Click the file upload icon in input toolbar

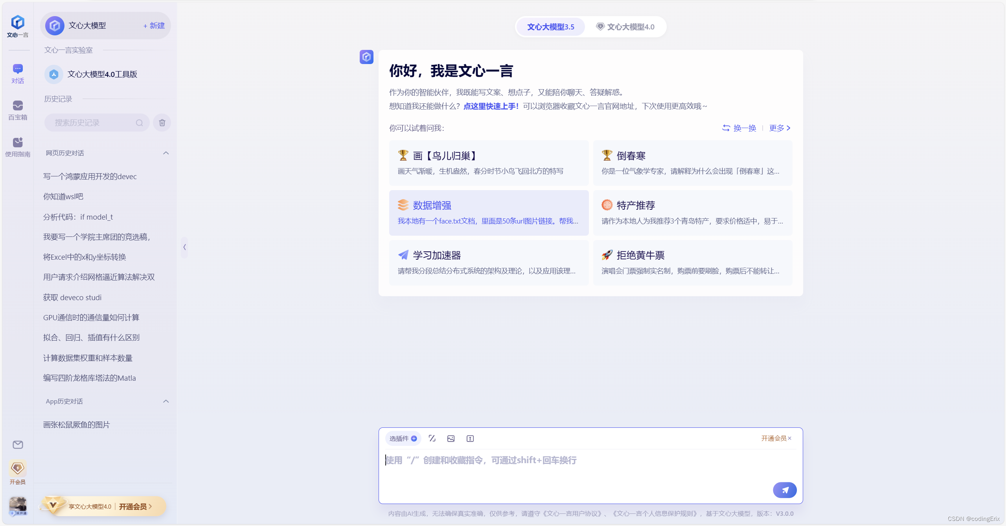coord(470,438)
